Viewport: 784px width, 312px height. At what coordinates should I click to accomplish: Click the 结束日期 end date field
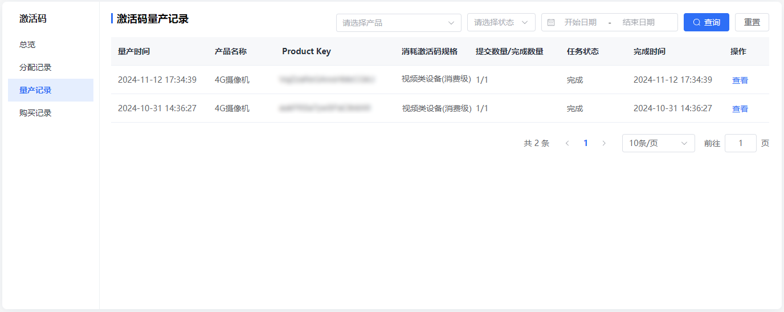click(639, 22)
